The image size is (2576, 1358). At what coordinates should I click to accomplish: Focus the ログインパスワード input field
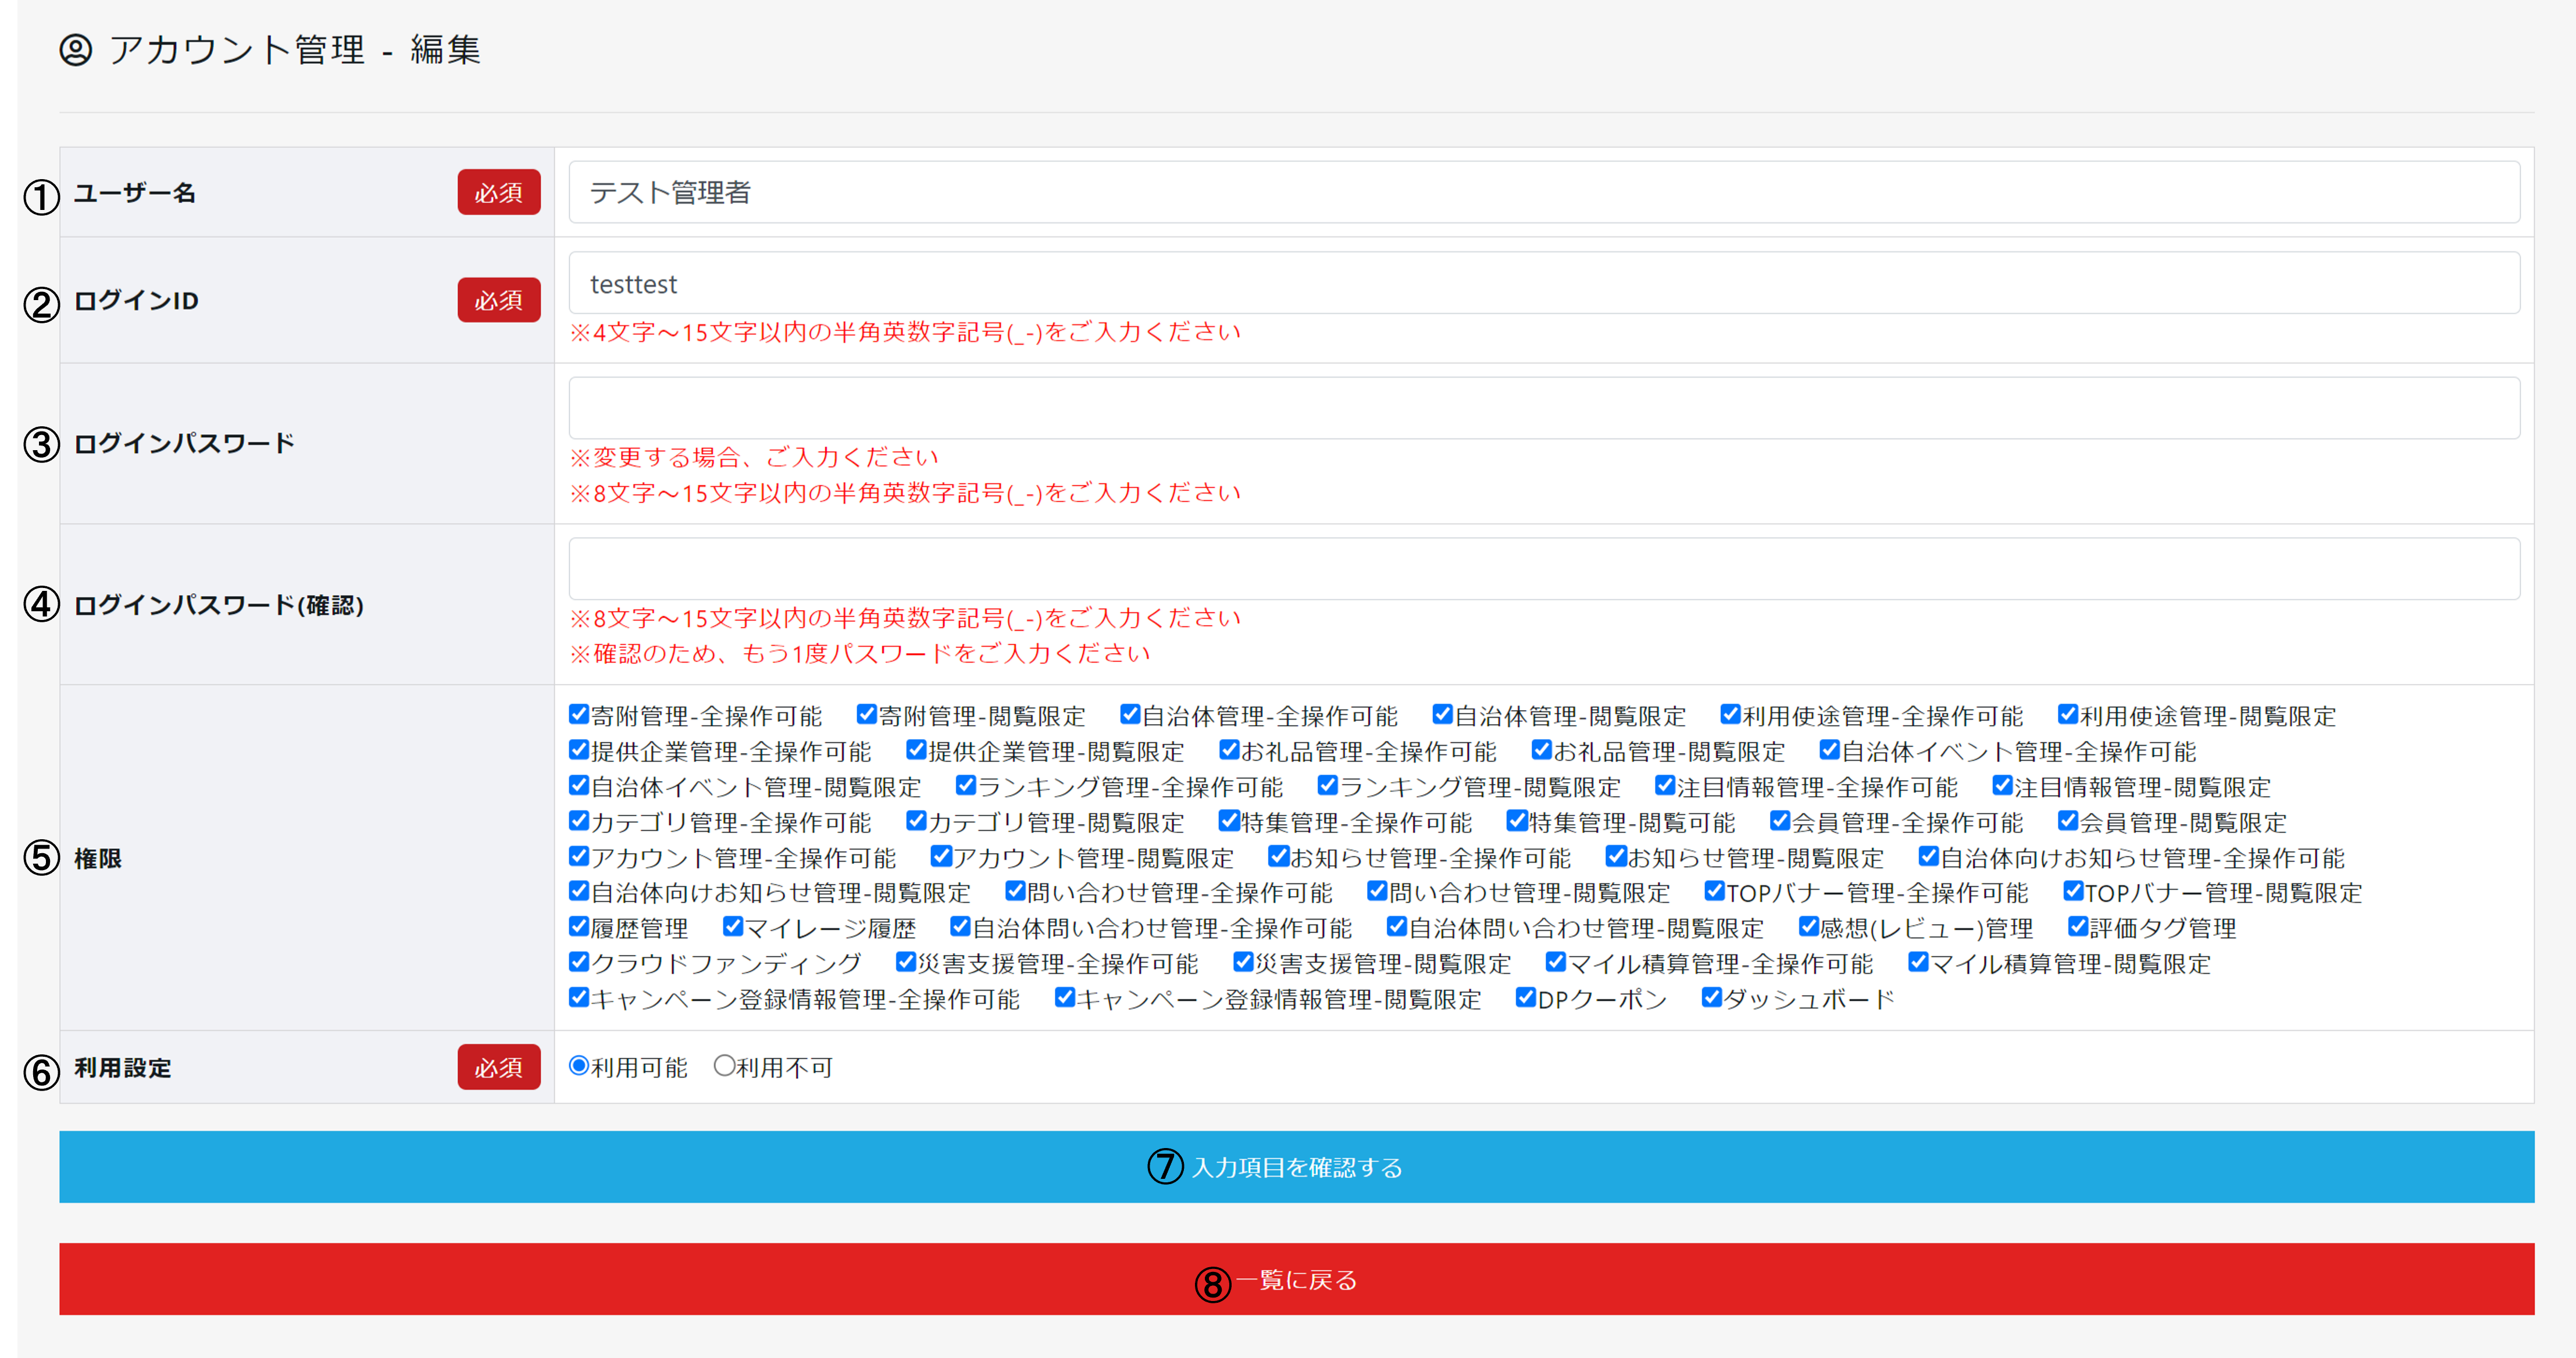[x=1543, y=408]
